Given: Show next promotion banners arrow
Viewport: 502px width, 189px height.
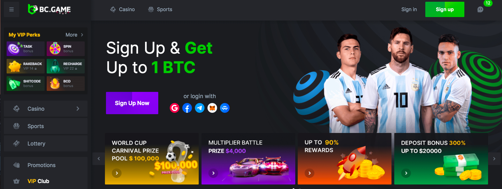Looking at the screenshot, I should coord(494,159).
